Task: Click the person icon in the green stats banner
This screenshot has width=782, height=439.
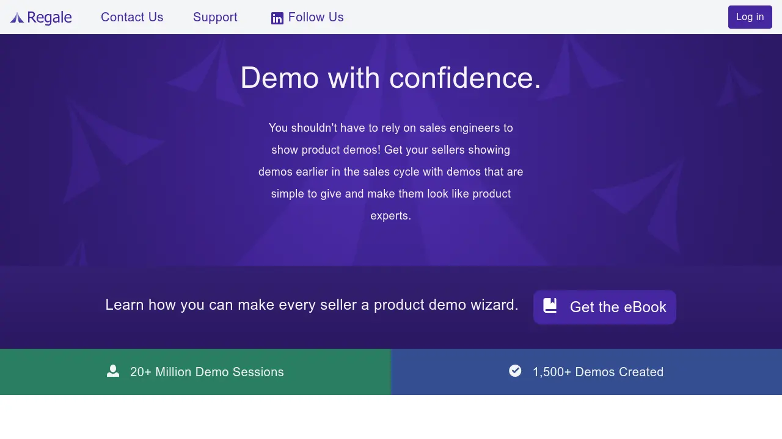Action: pos(113,371)
